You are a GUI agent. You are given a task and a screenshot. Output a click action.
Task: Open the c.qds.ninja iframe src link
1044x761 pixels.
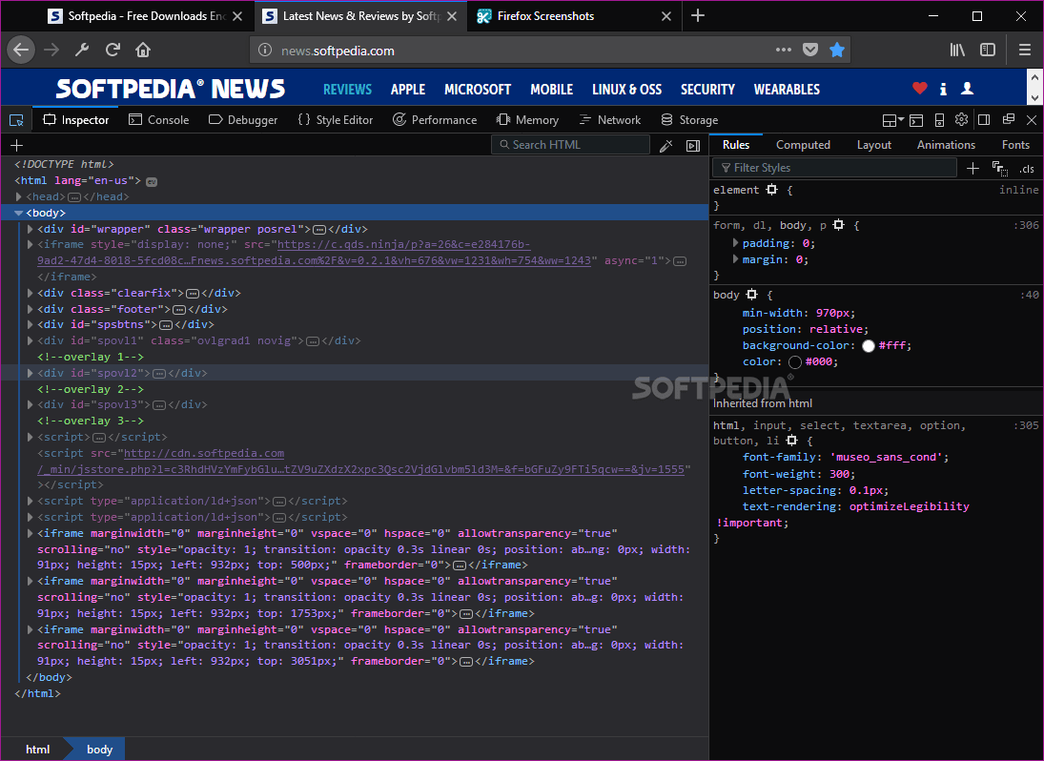click(x=315, y=253)
